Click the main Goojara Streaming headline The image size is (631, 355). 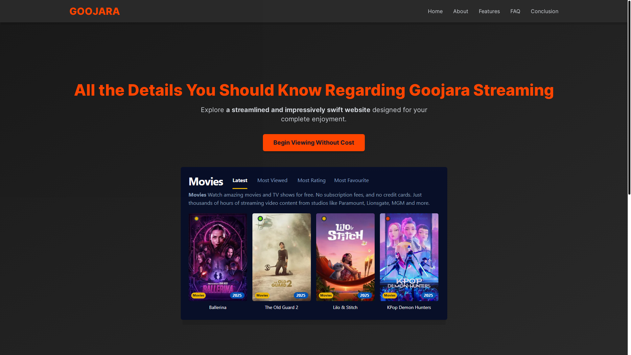(x=314, y=90)
